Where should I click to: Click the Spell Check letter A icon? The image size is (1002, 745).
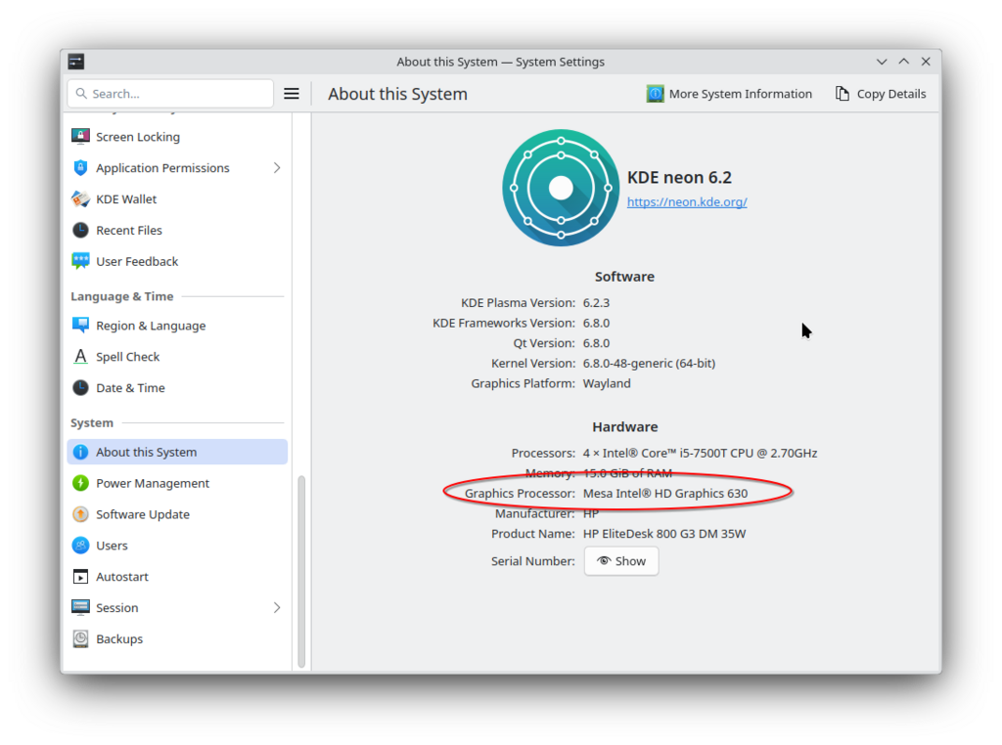click(x=80, y=356)
